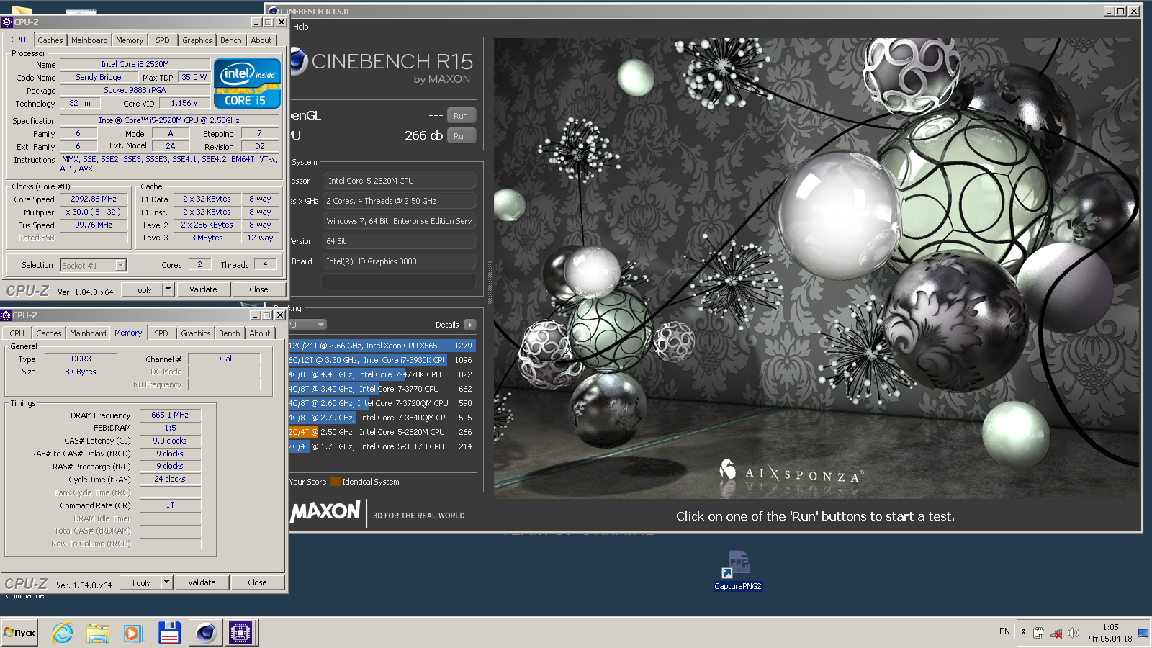This screenshot has width=1152, height=648.
Task: Open Caches tab in bottom CPU-Z window
Action: 49,333
